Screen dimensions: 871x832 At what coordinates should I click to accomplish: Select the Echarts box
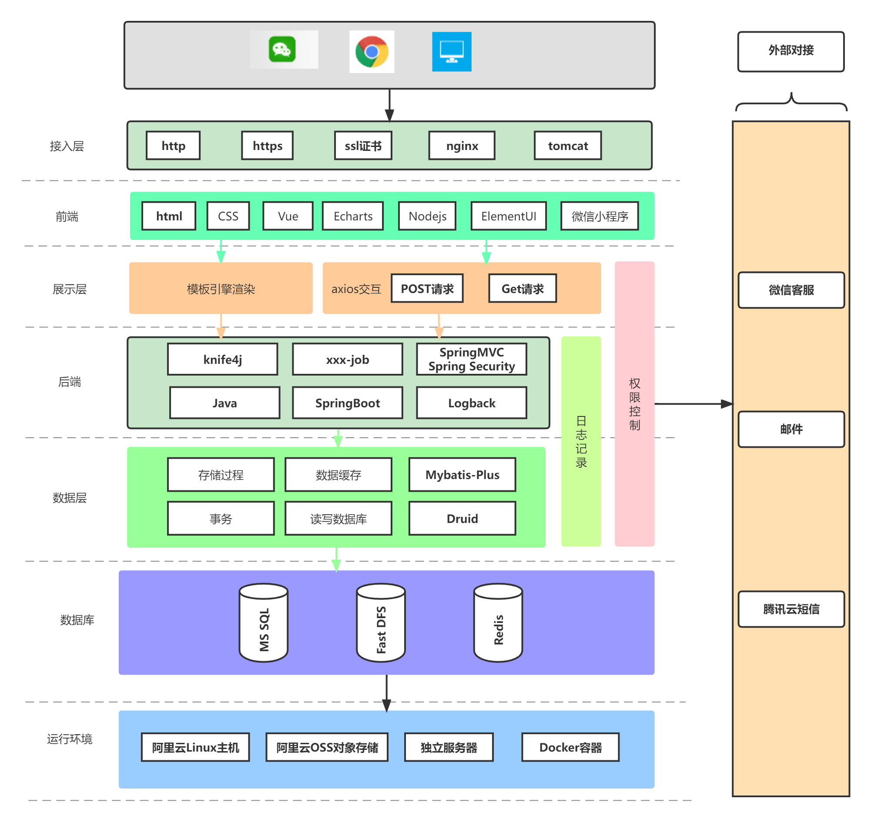[352, 216]
